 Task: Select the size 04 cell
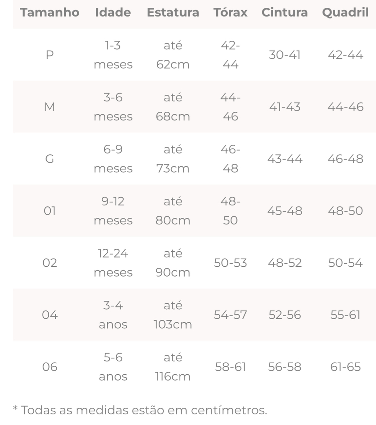(x=50, y=315)
